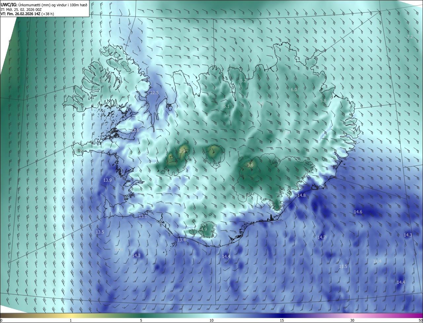Click the 13.9 value label
Viewport: 423px width, 323px height.
(x=107, y=180)
